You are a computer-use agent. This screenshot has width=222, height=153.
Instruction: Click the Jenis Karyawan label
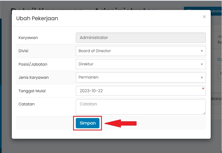pos(33,77)
